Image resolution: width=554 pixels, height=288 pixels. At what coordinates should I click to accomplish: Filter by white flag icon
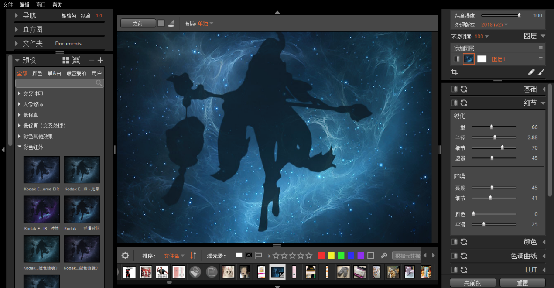click(x=239, y=256)
